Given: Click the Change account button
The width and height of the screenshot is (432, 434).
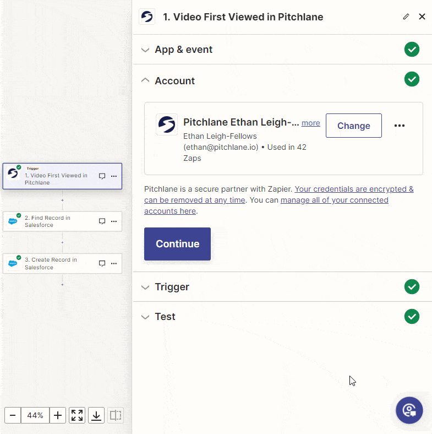Looking at the screenshot, I should 354,126.
